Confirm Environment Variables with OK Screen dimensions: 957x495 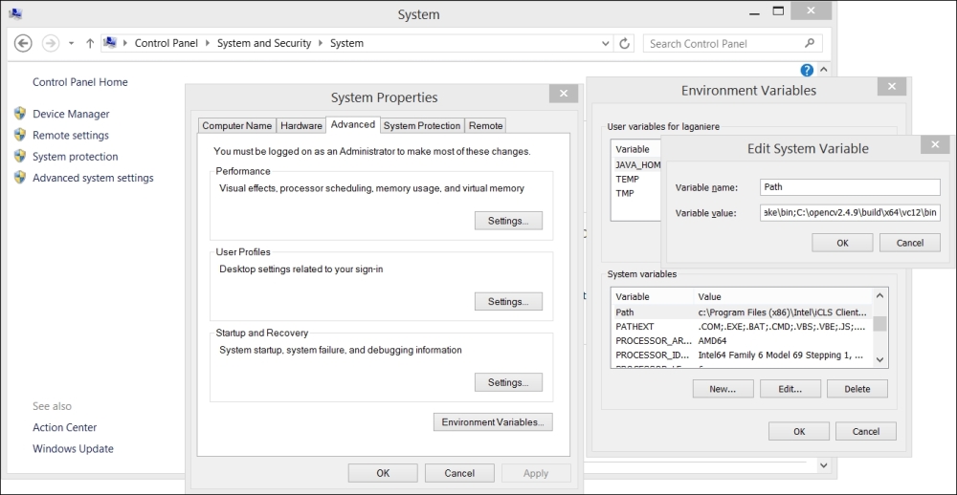[799, 432]
